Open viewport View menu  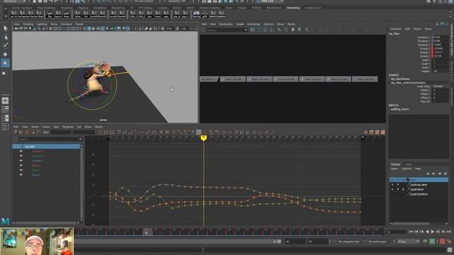17,24
